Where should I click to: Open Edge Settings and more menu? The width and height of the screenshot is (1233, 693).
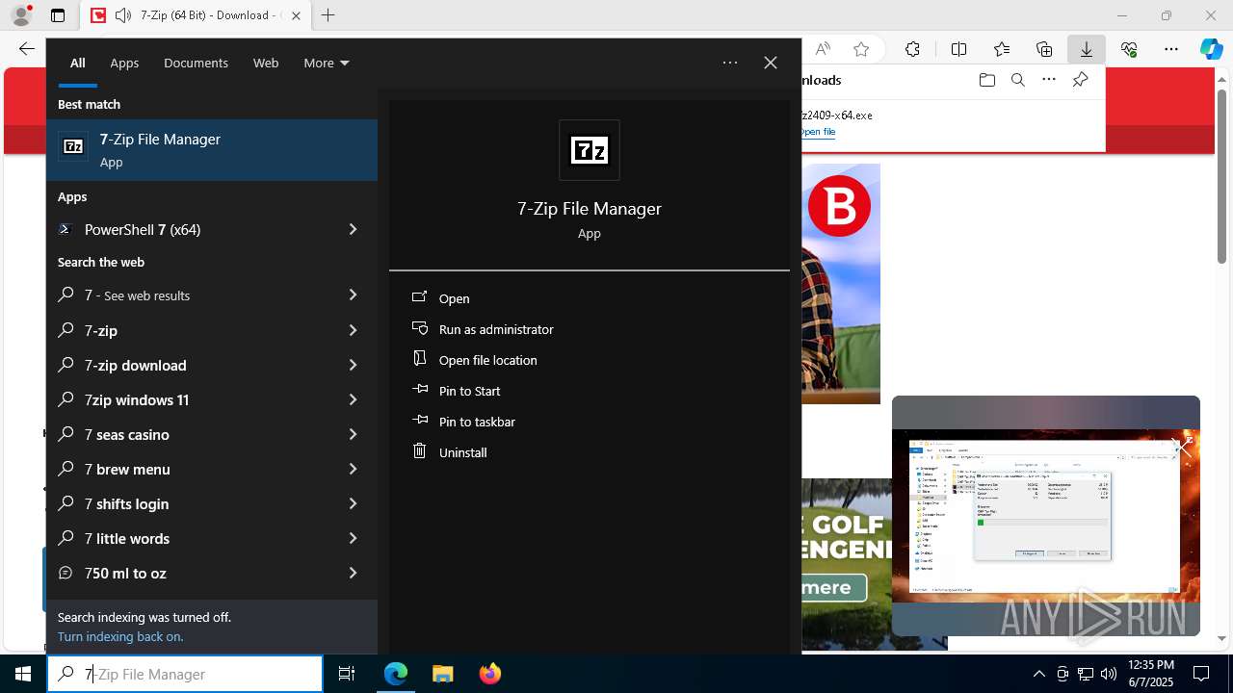1171,49
